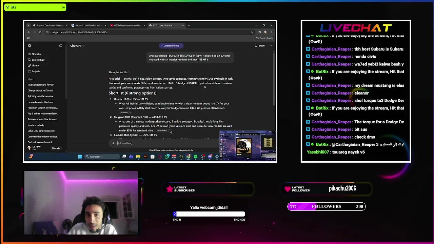
Task: Share this ChatGPT conversation
Action: (x=260, y=45)
